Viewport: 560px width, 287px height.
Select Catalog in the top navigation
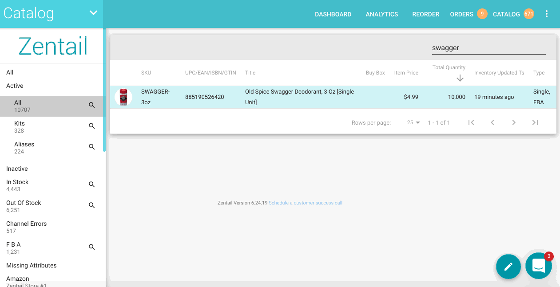pyautogui.click(x=506, y=14)
